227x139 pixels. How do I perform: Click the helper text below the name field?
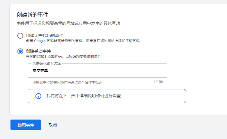tap(67, 82)
